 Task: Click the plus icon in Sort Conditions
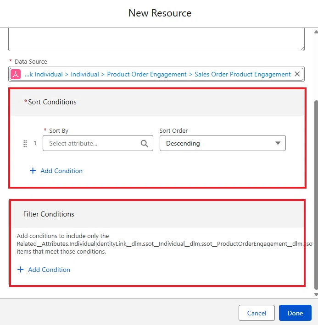click(33, 171)
